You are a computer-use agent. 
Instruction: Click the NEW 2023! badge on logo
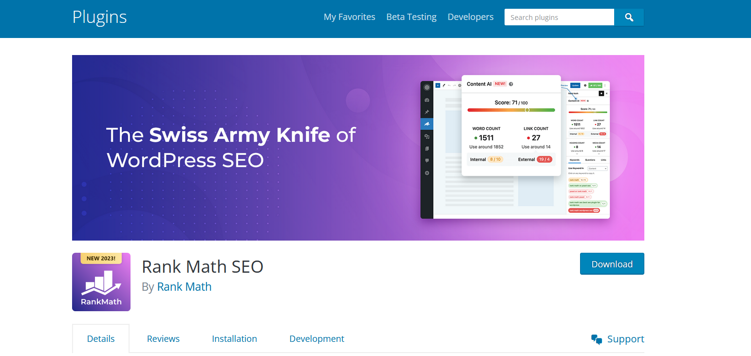point(101,258)
